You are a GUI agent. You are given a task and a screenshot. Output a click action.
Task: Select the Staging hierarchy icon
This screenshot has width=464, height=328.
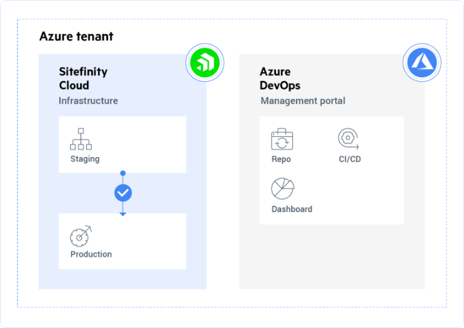click(x=81, y=139)
